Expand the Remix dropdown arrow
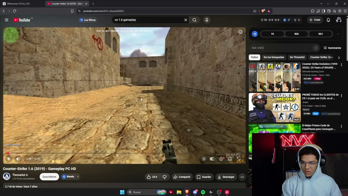 tap(77, 177)
